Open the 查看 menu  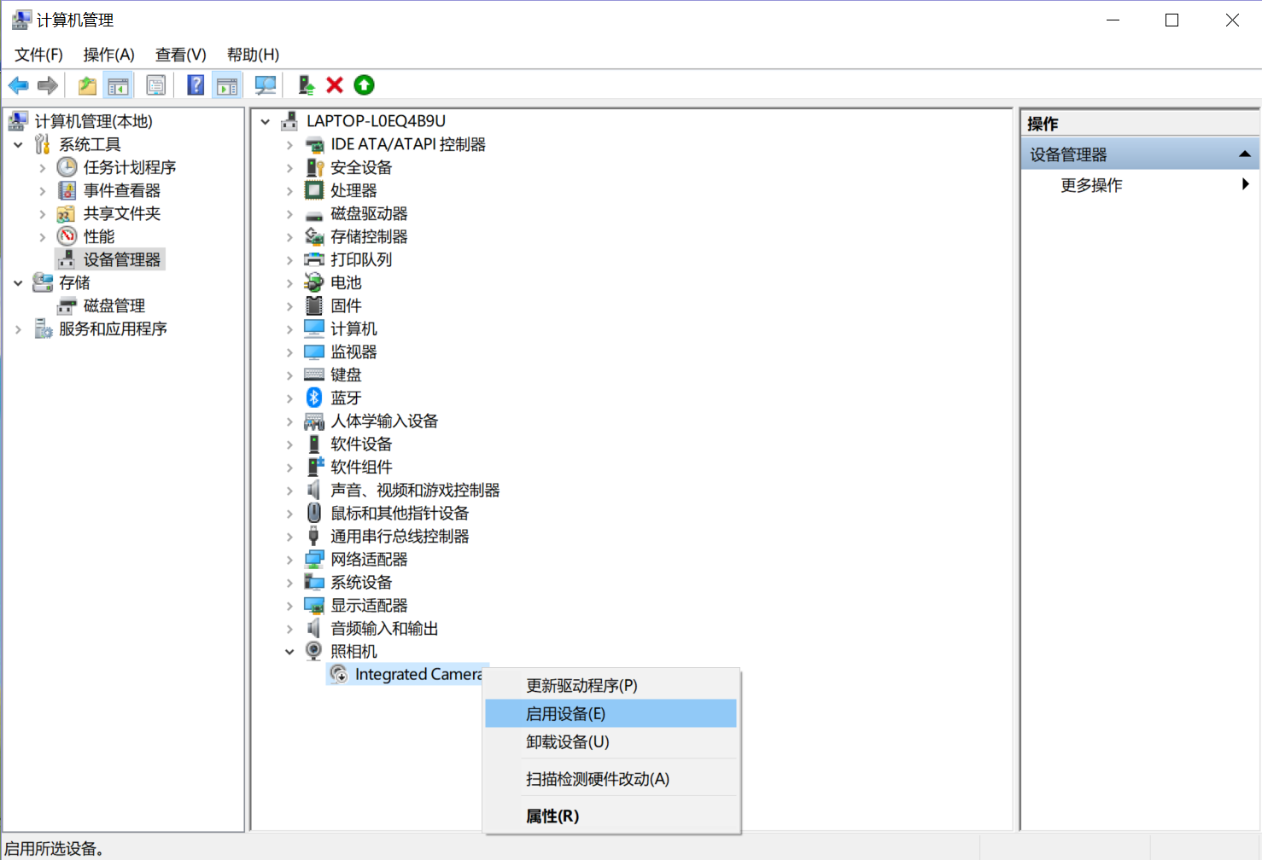[179, 54]
